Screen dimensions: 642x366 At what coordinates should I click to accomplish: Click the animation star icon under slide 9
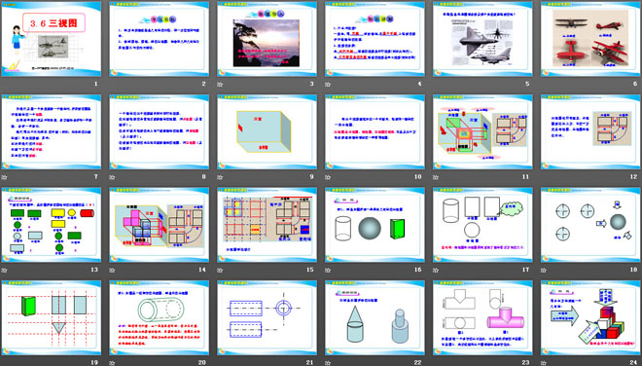220,177
